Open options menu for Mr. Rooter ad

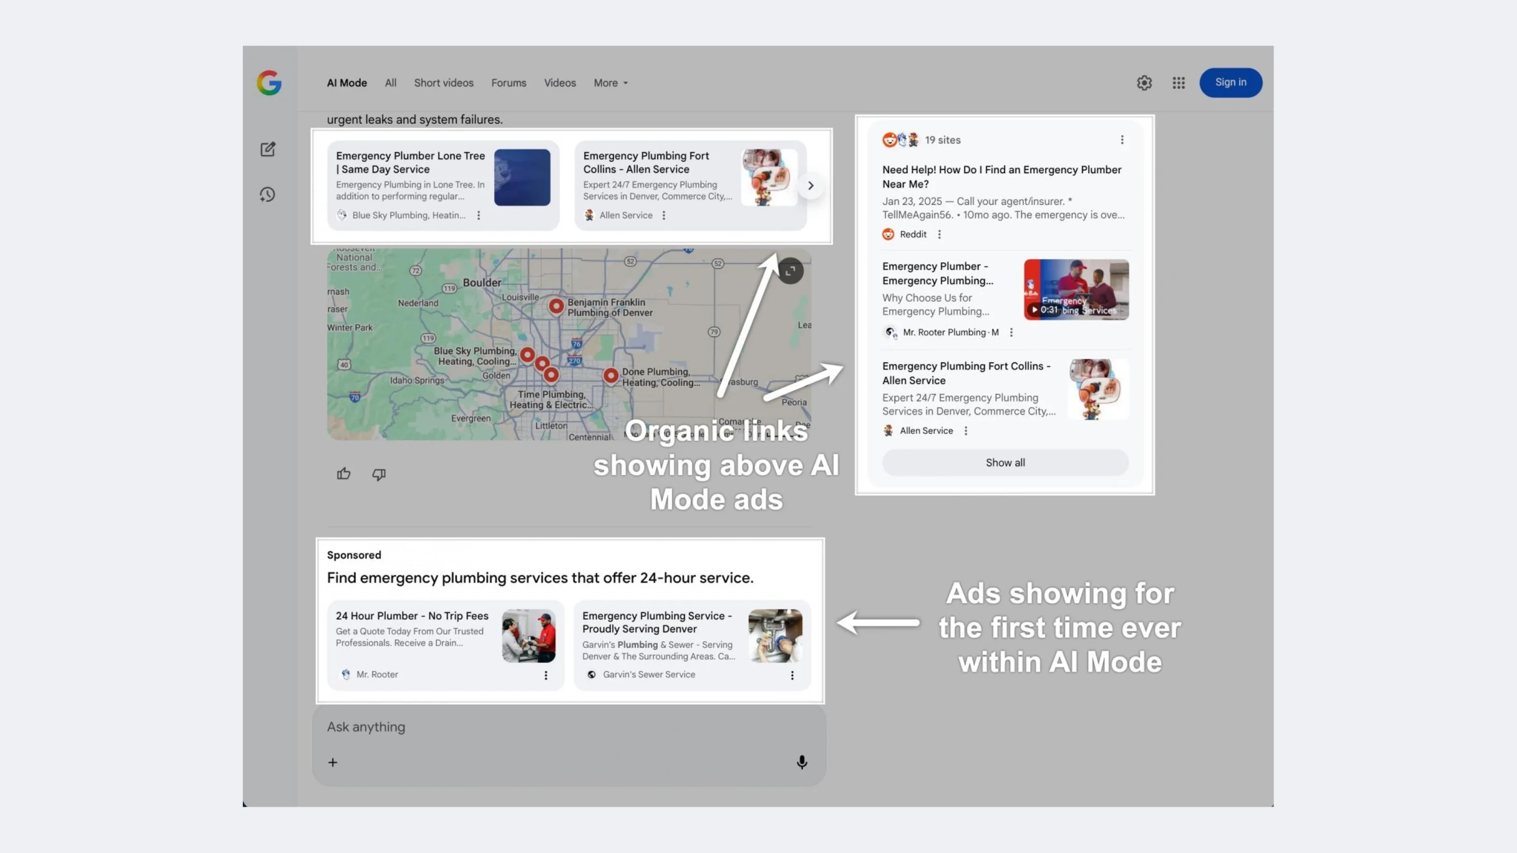546,675
